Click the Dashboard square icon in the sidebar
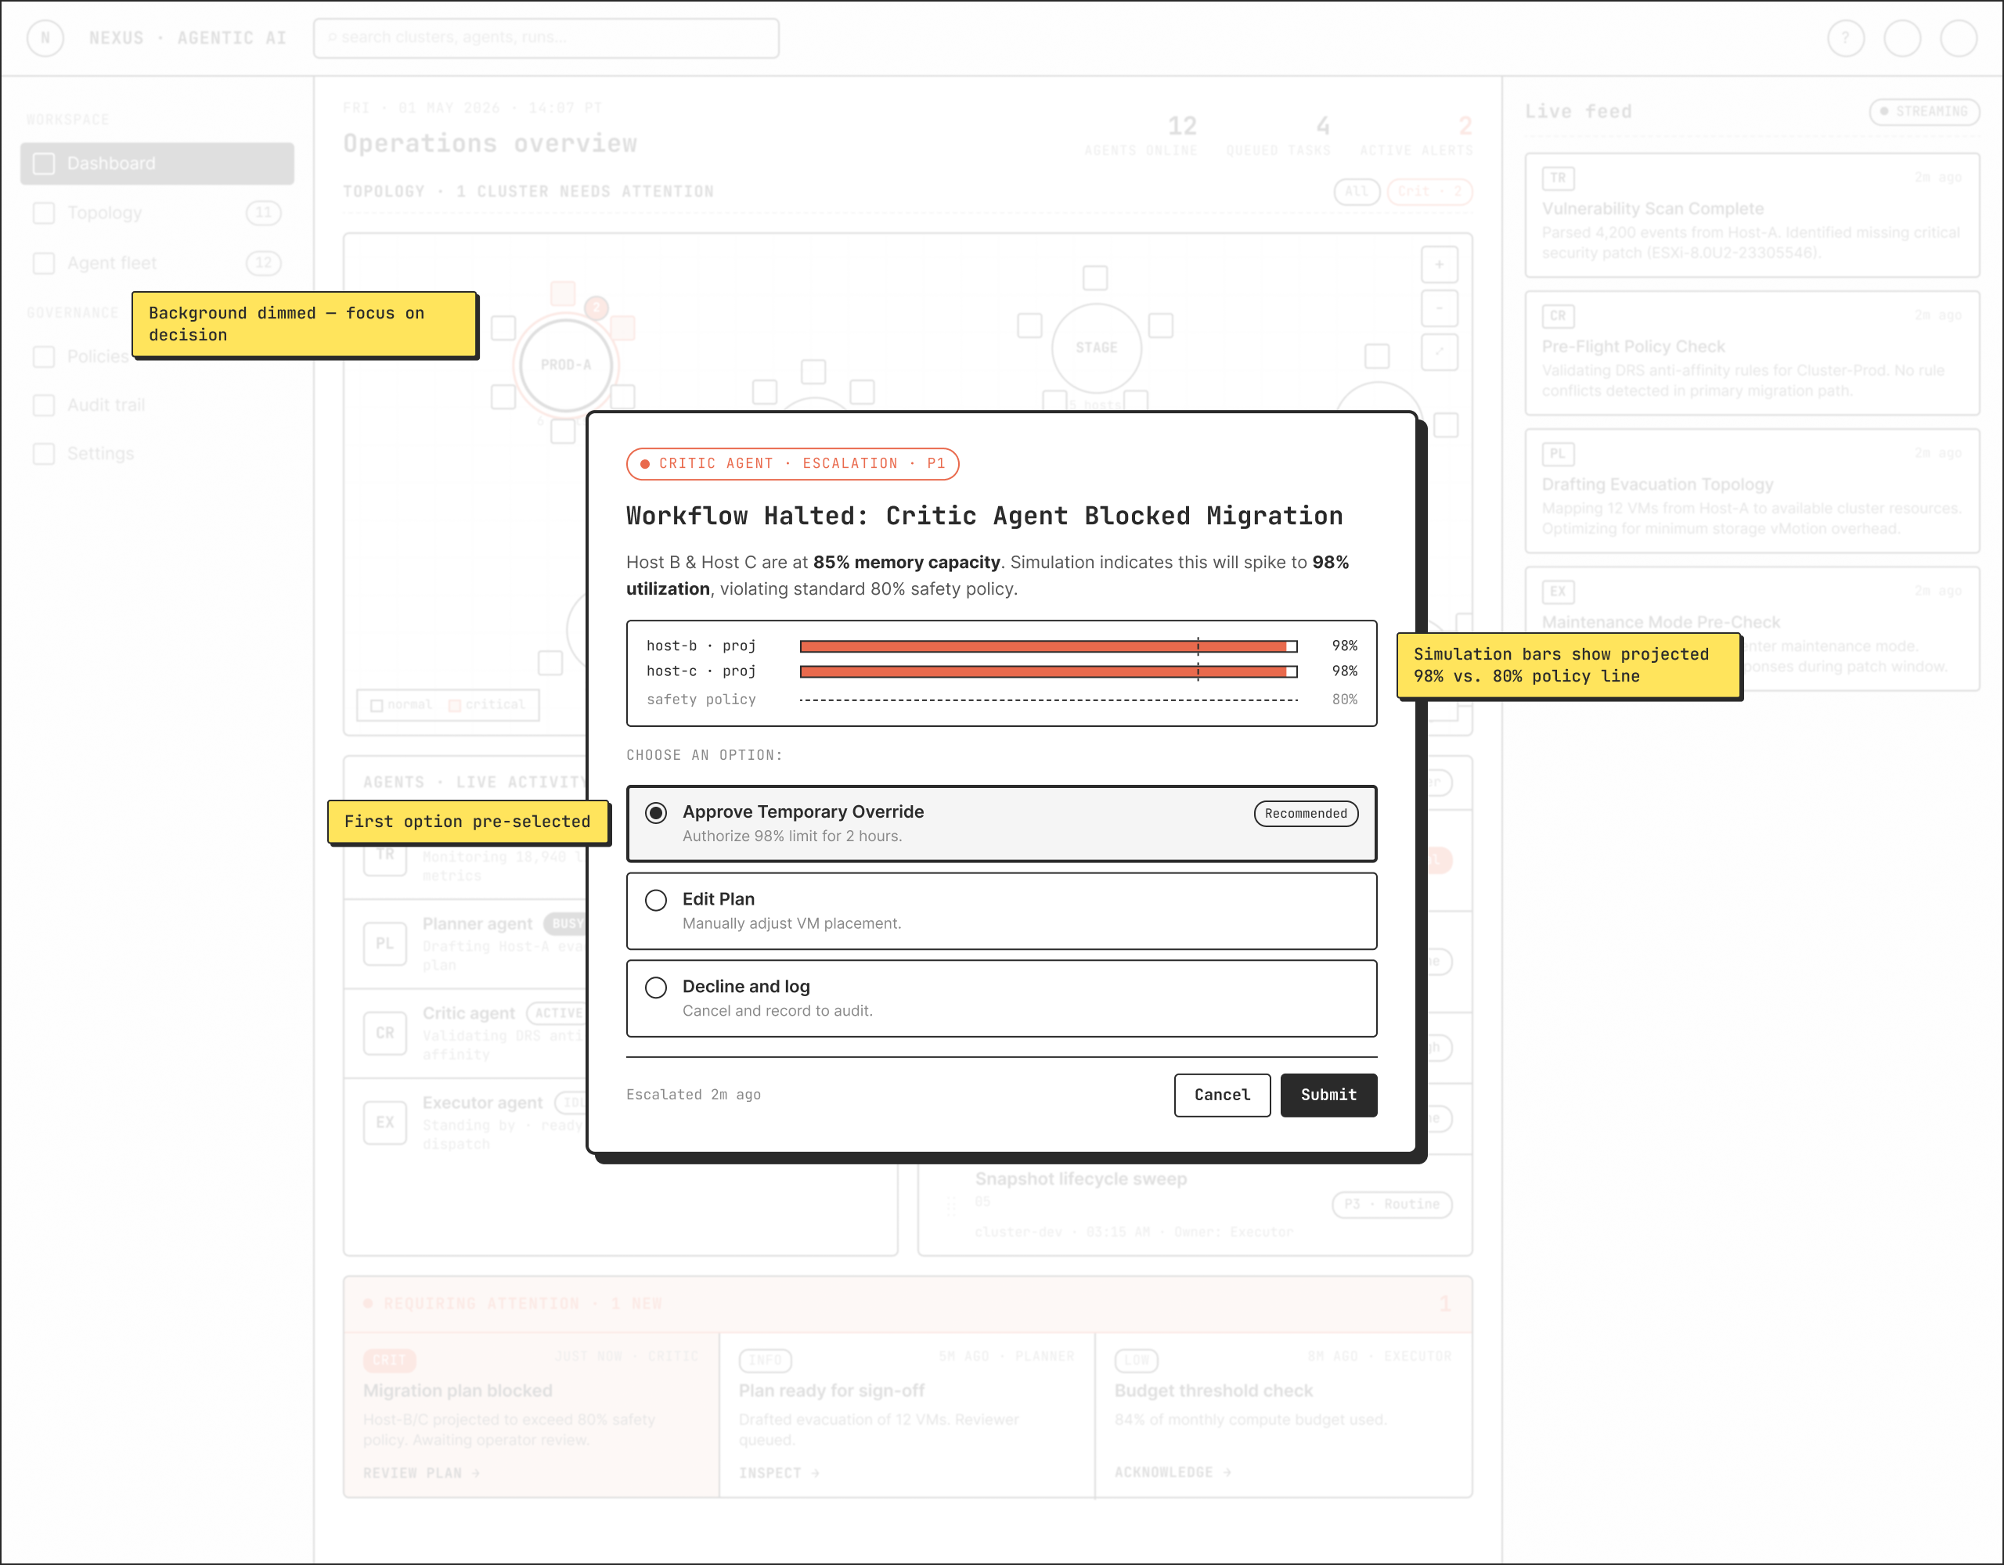This screenshot has width=2004, height=1565. point(44,164)
